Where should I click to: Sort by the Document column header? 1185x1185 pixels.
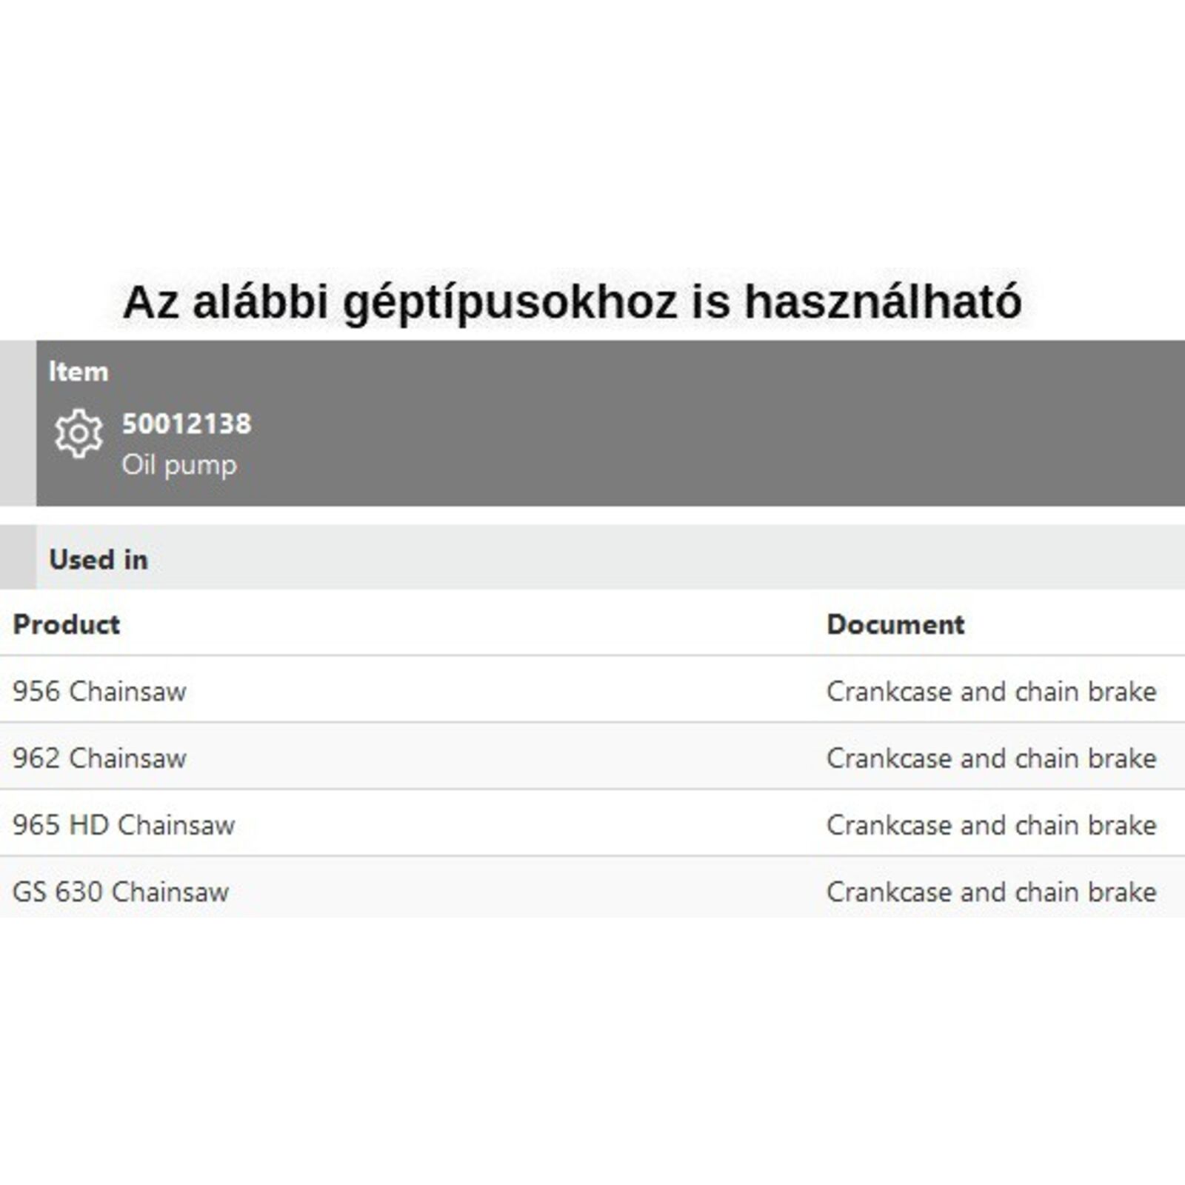click(x=895, y=624)
